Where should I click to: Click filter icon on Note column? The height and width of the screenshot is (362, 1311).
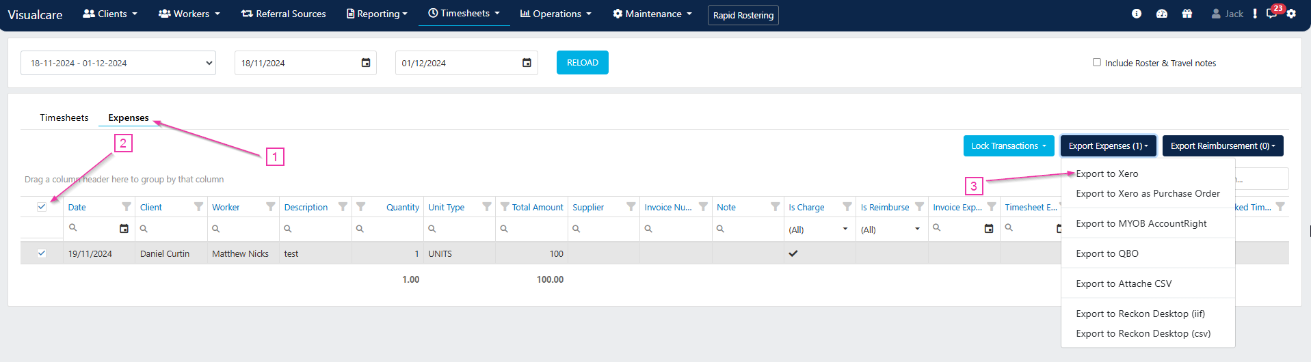tap(776, 206)
